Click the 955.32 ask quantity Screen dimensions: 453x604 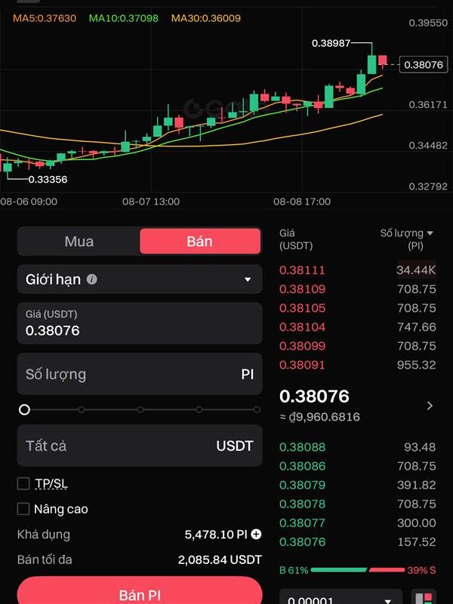point(417,365)
